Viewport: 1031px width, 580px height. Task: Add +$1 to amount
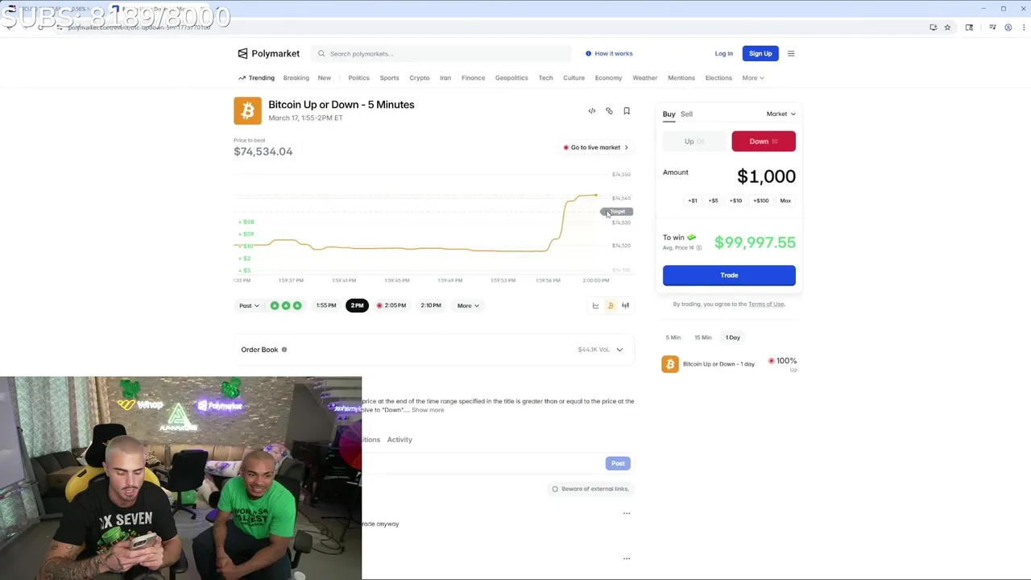point(693,201)
